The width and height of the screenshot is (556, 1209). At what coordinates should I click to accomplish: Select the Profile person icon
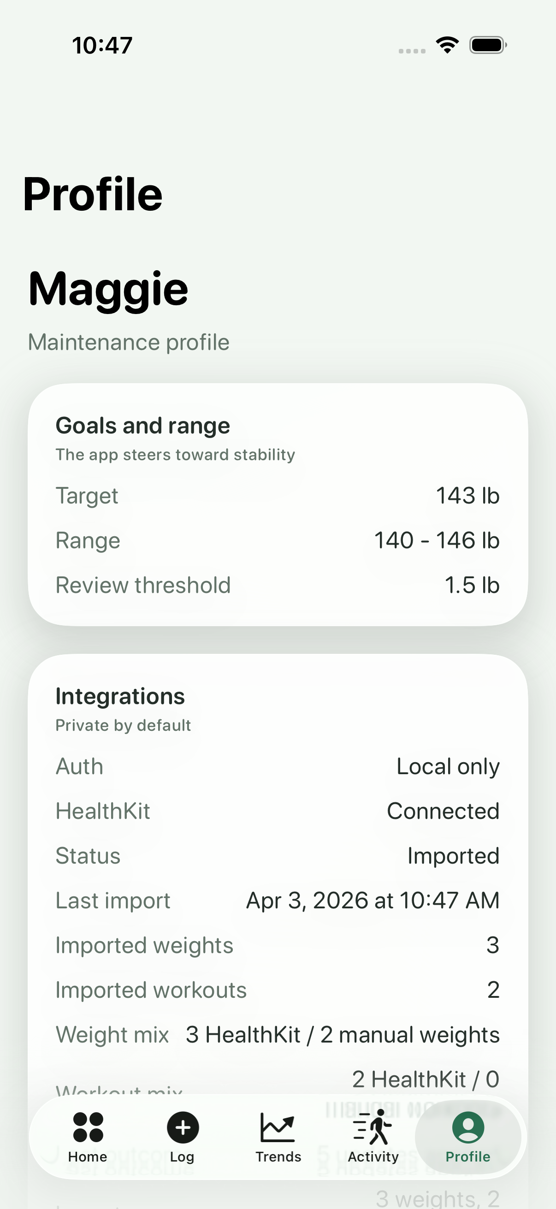(468, 1127)
